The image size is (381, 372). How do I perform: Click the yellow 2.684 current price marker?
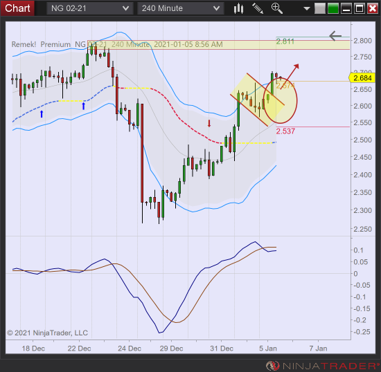point(362,78)
